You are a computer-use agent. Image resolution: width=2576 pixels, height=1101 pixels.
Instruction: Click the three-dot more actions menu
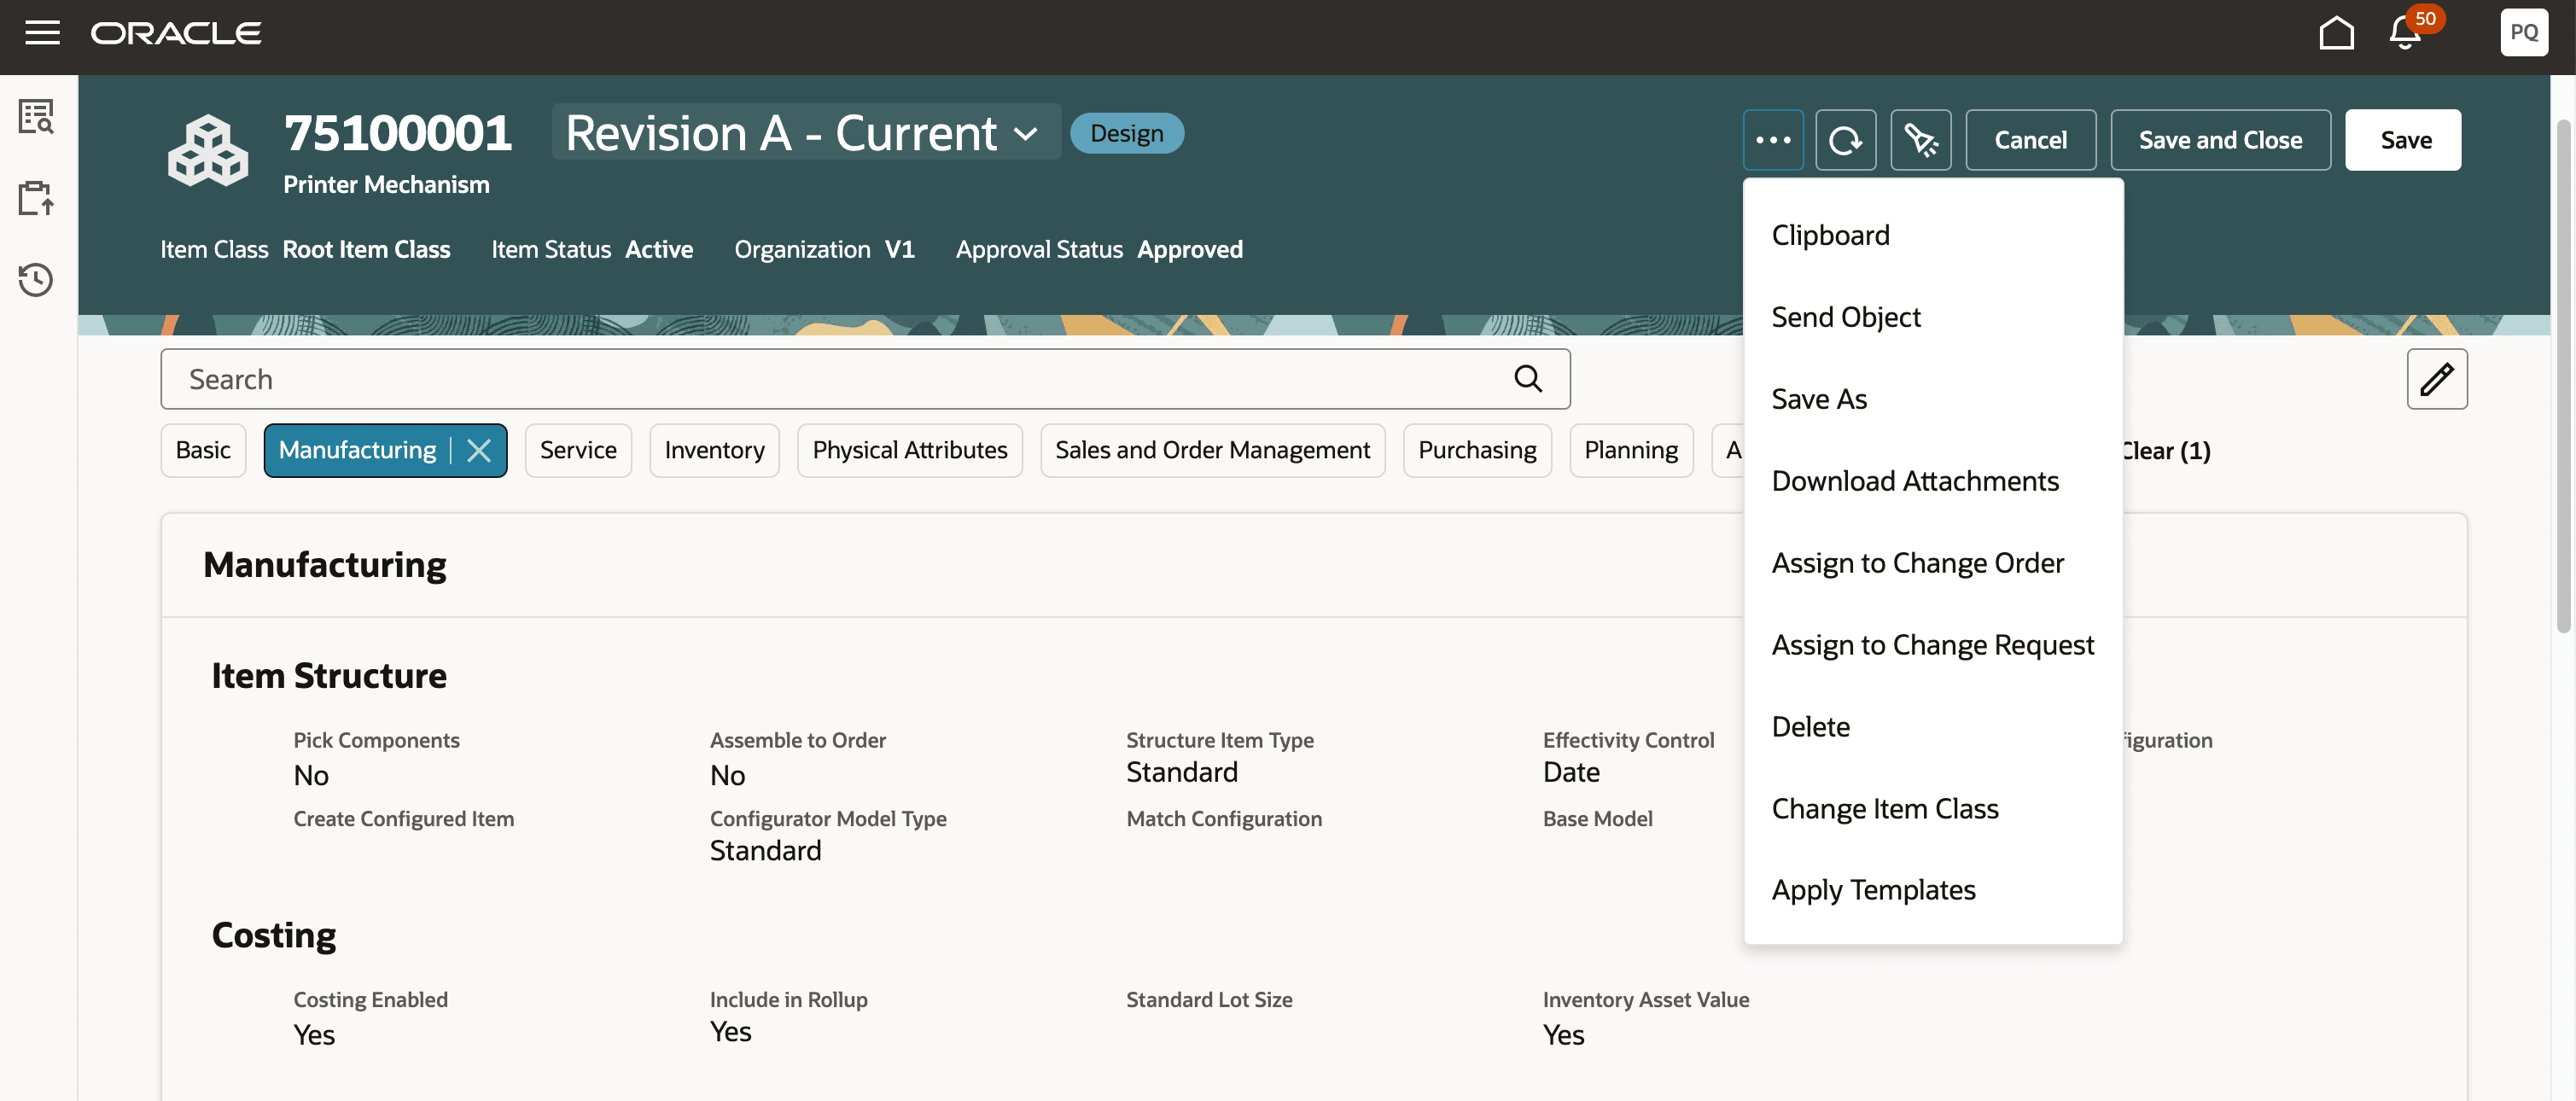(1773, 140)
